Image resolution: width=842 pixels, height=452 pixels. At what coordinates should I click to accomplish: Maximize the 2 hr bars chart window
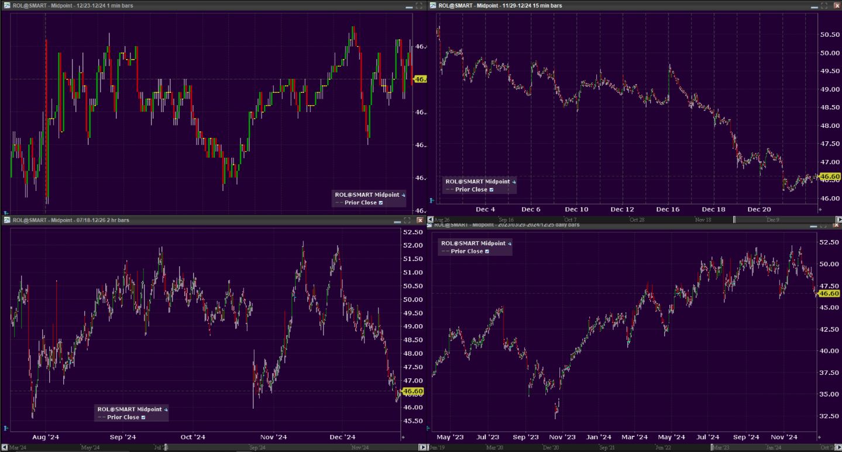(407, 220)
